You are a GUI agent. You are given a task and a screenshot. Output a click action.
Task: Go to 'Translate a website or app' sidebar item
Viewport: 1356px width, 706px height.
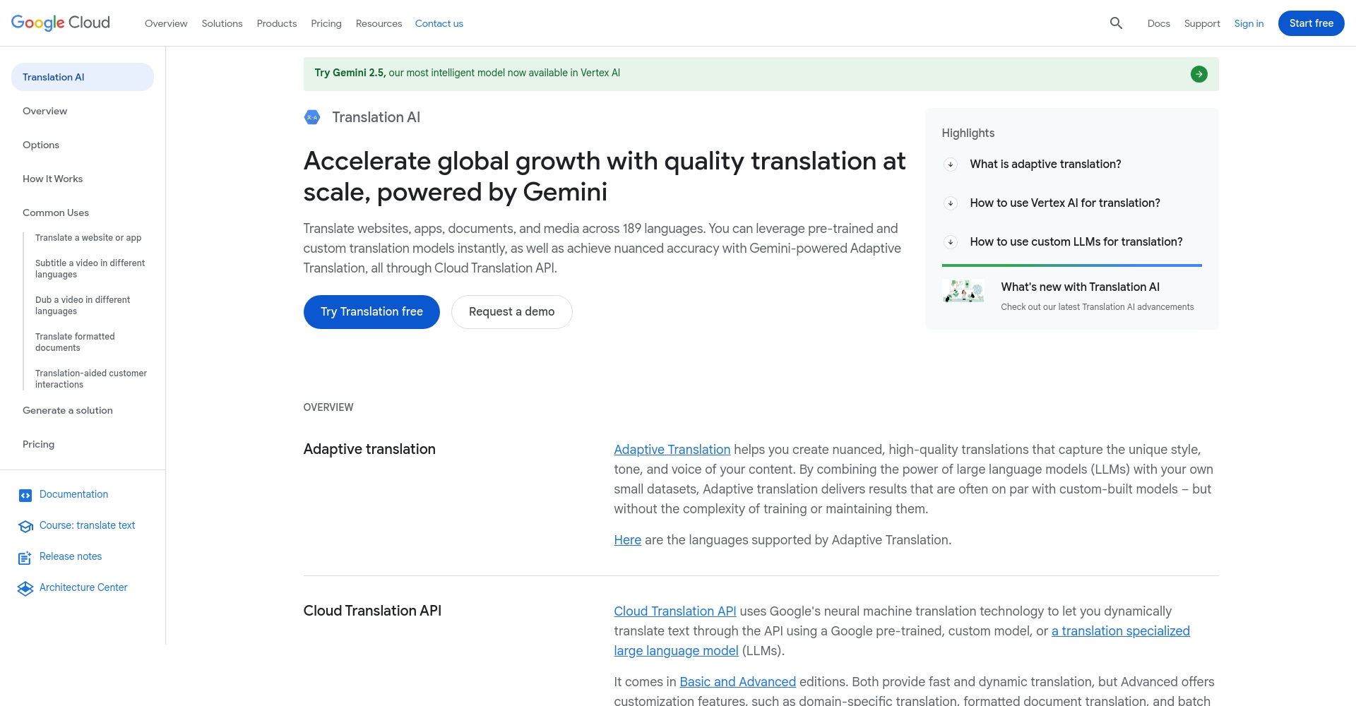pyautogui.click(x=88, y=238)
